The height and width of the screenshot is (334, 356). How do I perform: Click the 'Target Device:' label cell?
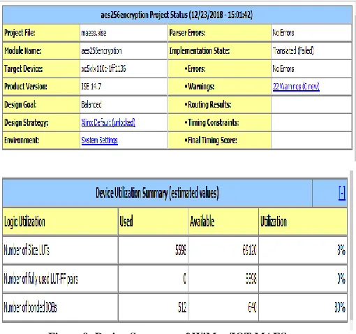pyautogui.click(x=41, y=68)
